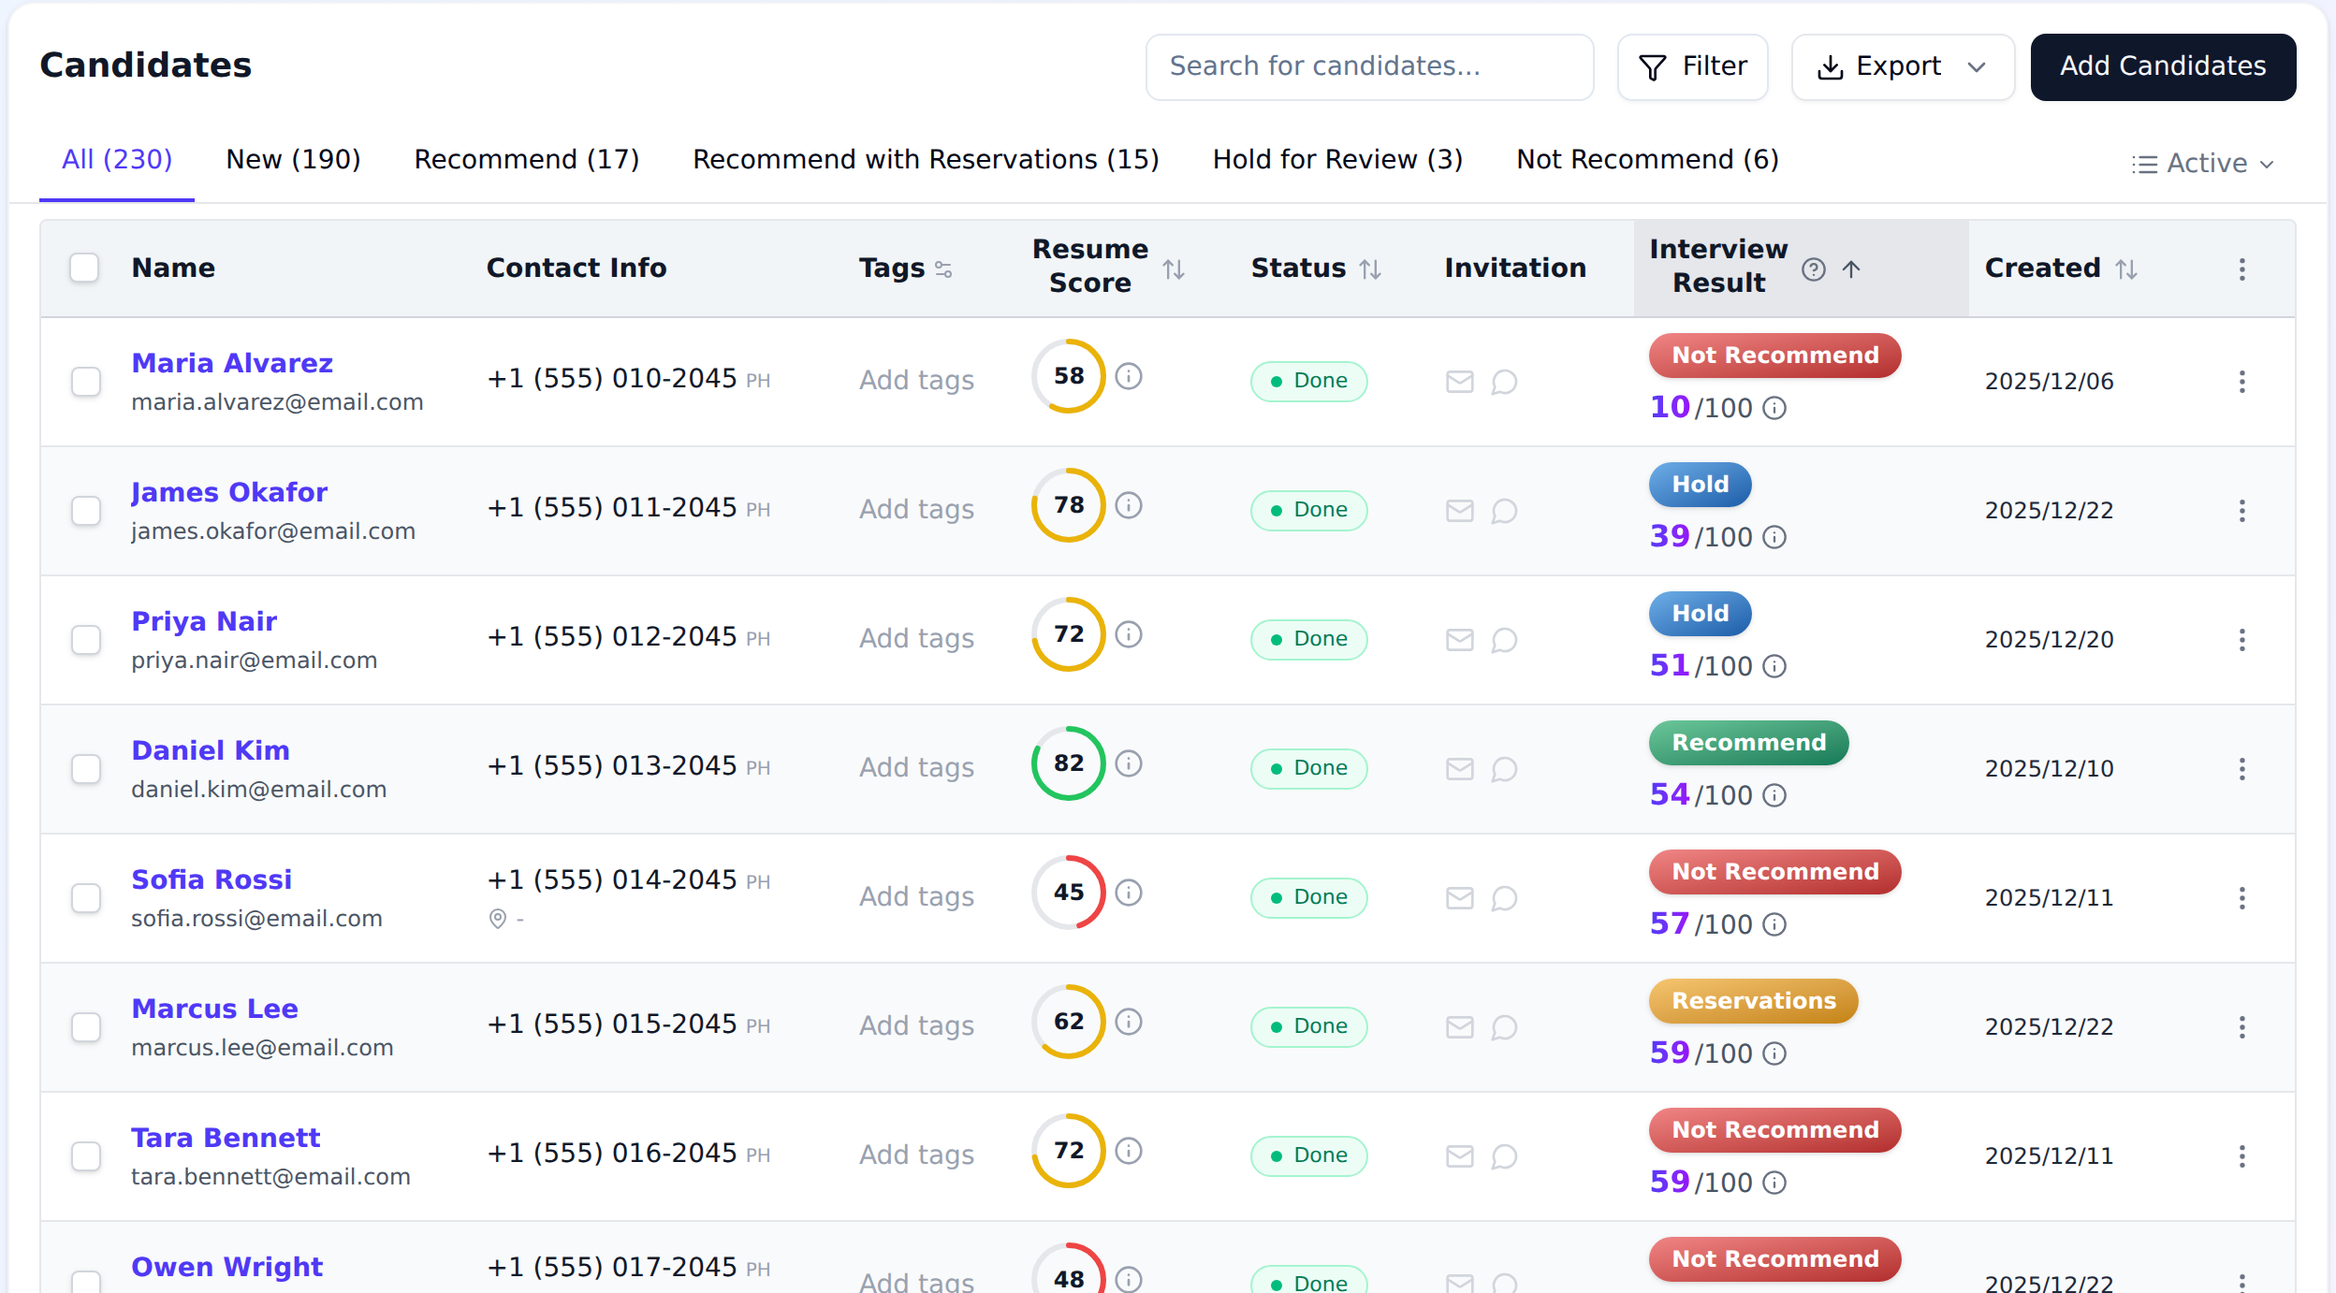This screenshot has height=1293, width=2336.
Task: Switch to the All (230) tab
Action: pyautogui.click(x=117, y=160)
